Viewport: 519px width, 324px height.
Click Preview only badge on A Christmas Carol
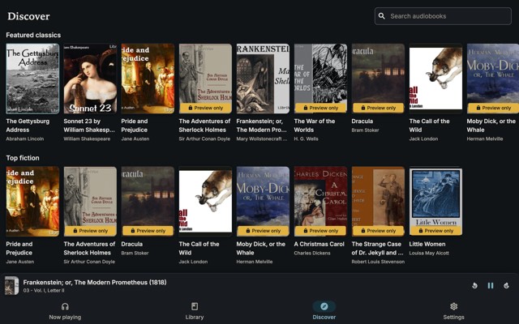[320, 231]
